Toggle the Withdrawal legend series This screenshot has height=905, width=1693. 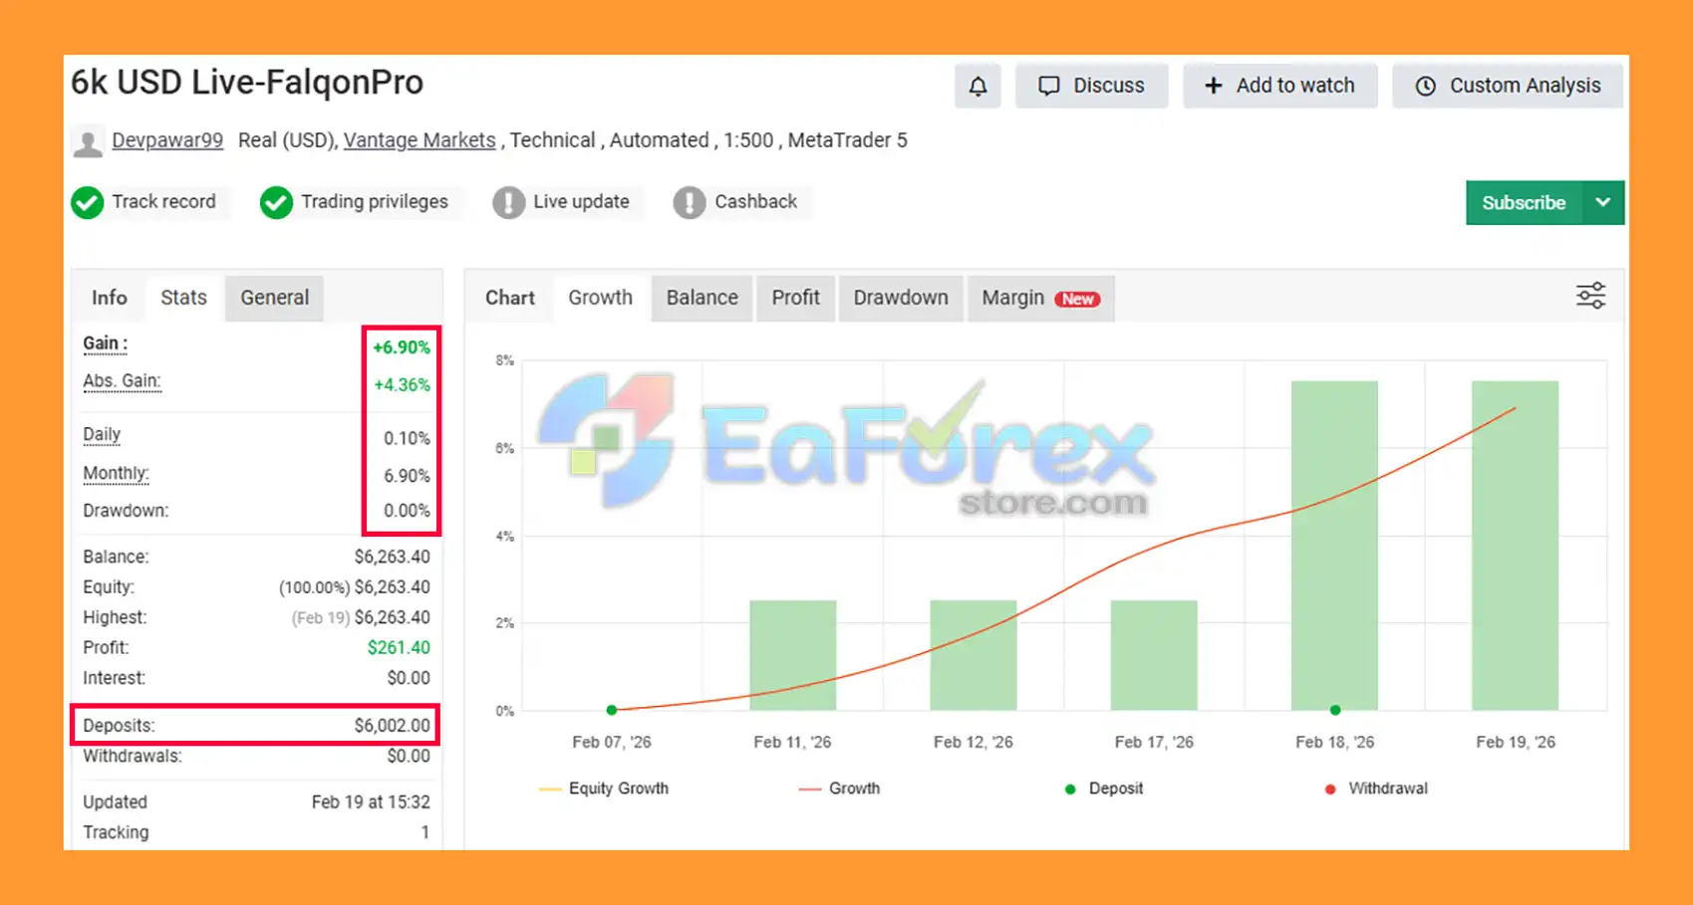point(1376,789)
